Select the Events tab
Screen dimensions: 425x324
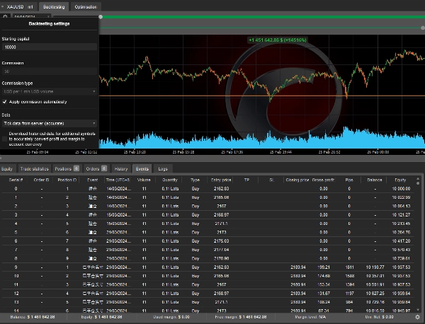click(x=142, y=169)
